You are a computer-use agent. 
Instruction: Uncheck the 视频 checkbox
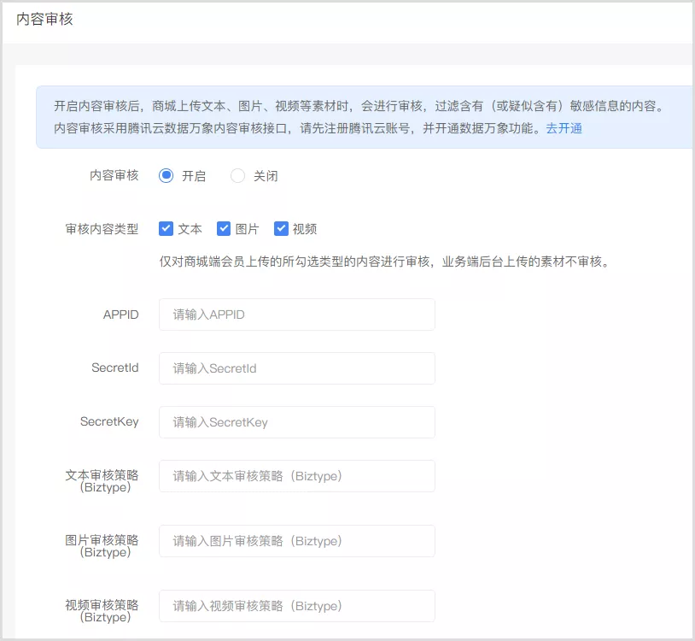282,229
